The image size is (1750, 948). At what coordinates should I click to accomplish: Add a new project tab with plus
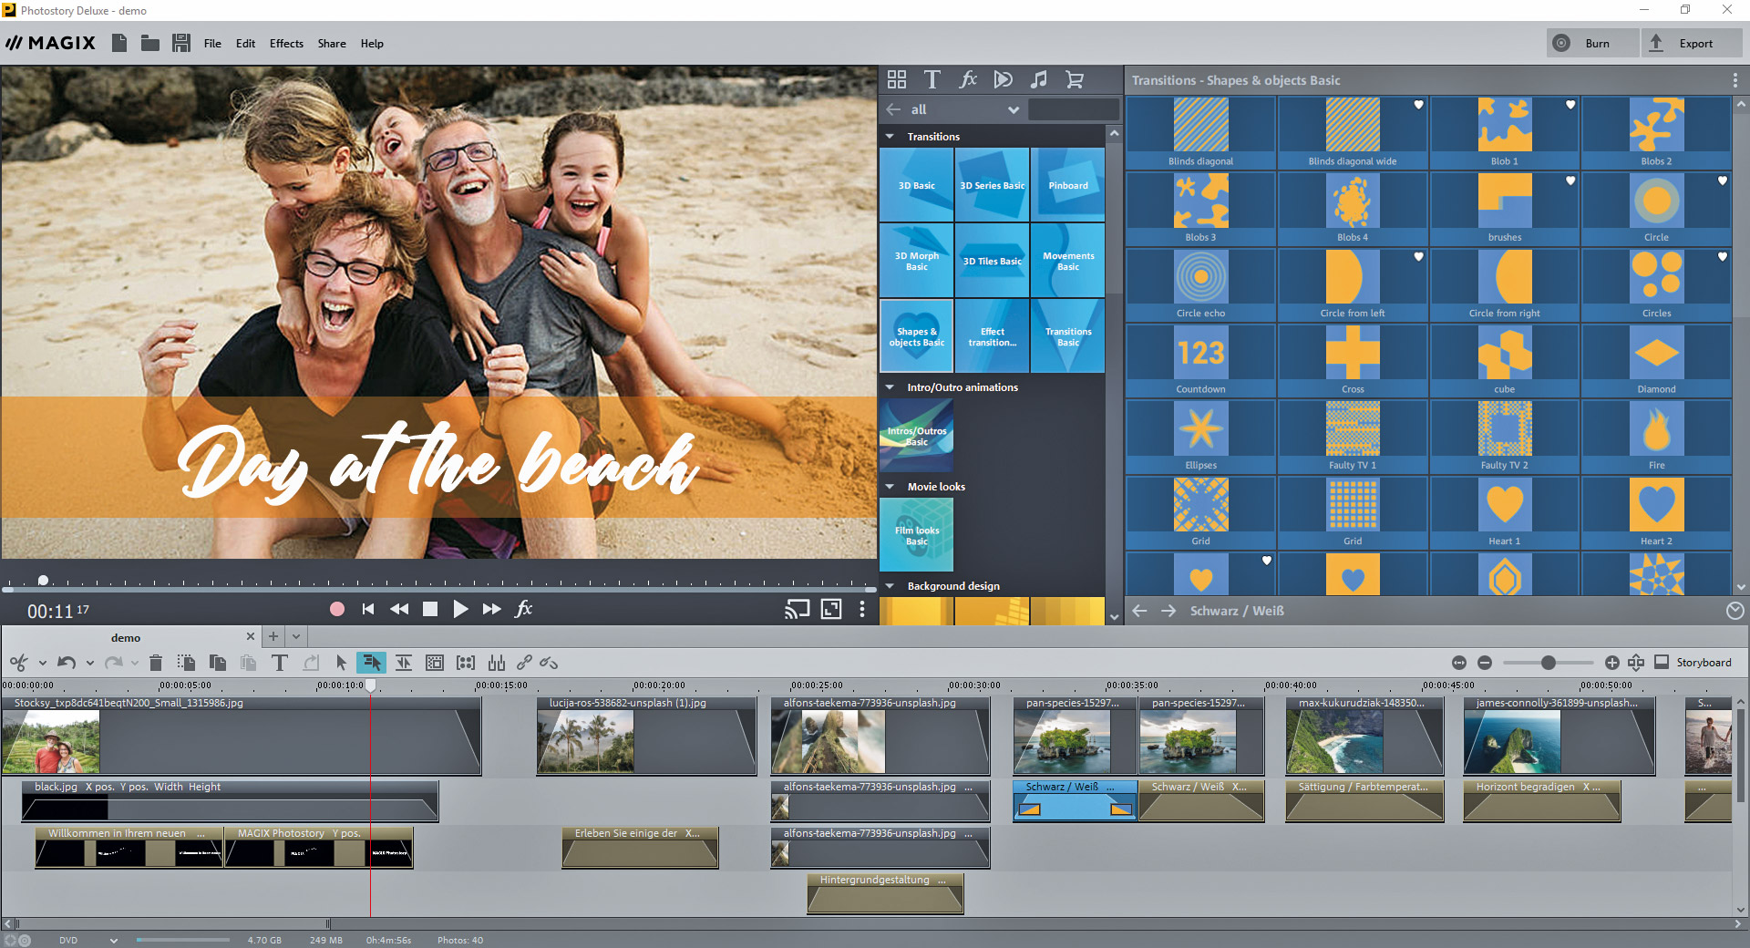(273, 636)
